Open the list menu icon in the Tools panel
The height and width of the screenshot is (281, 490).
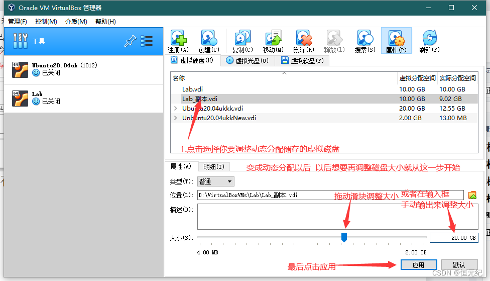click(147, 41)
